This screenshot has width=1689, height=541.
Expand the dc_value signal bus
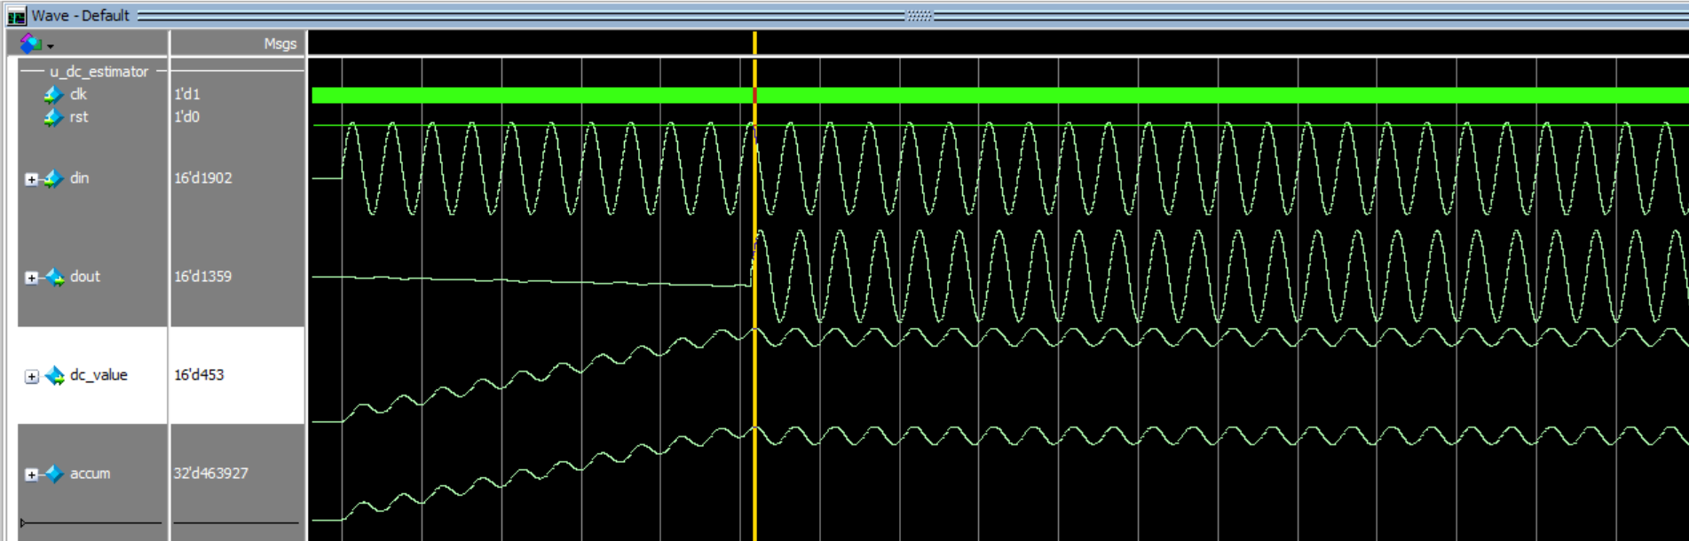pyautogui.click(x=31, y=376)
